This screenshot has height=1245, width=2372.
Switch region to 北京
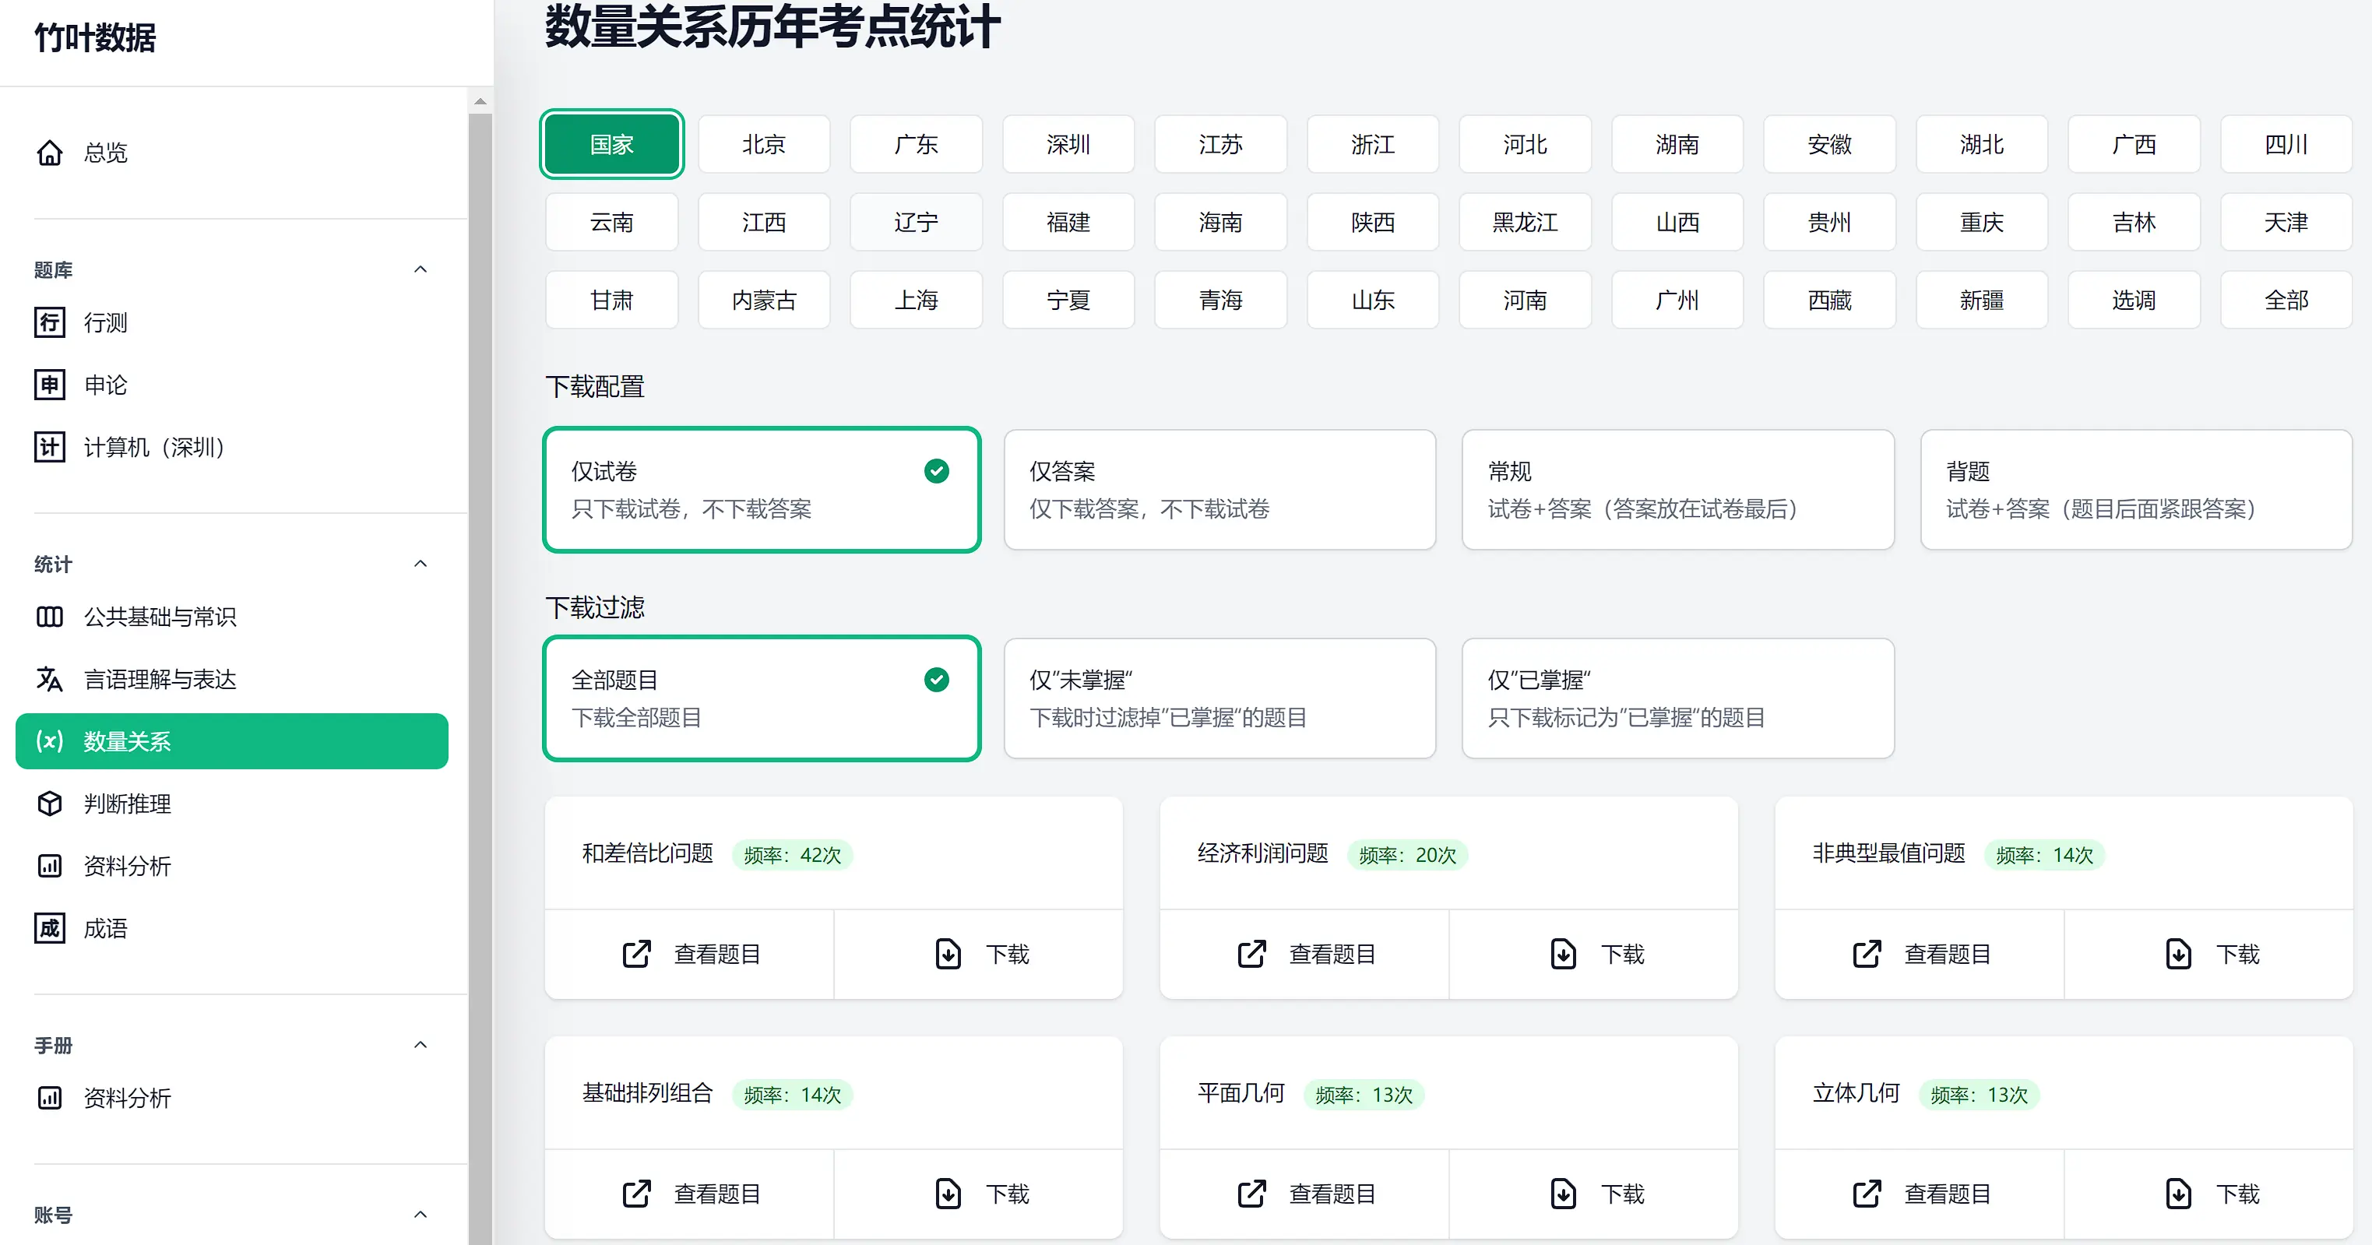coord(763,143)
